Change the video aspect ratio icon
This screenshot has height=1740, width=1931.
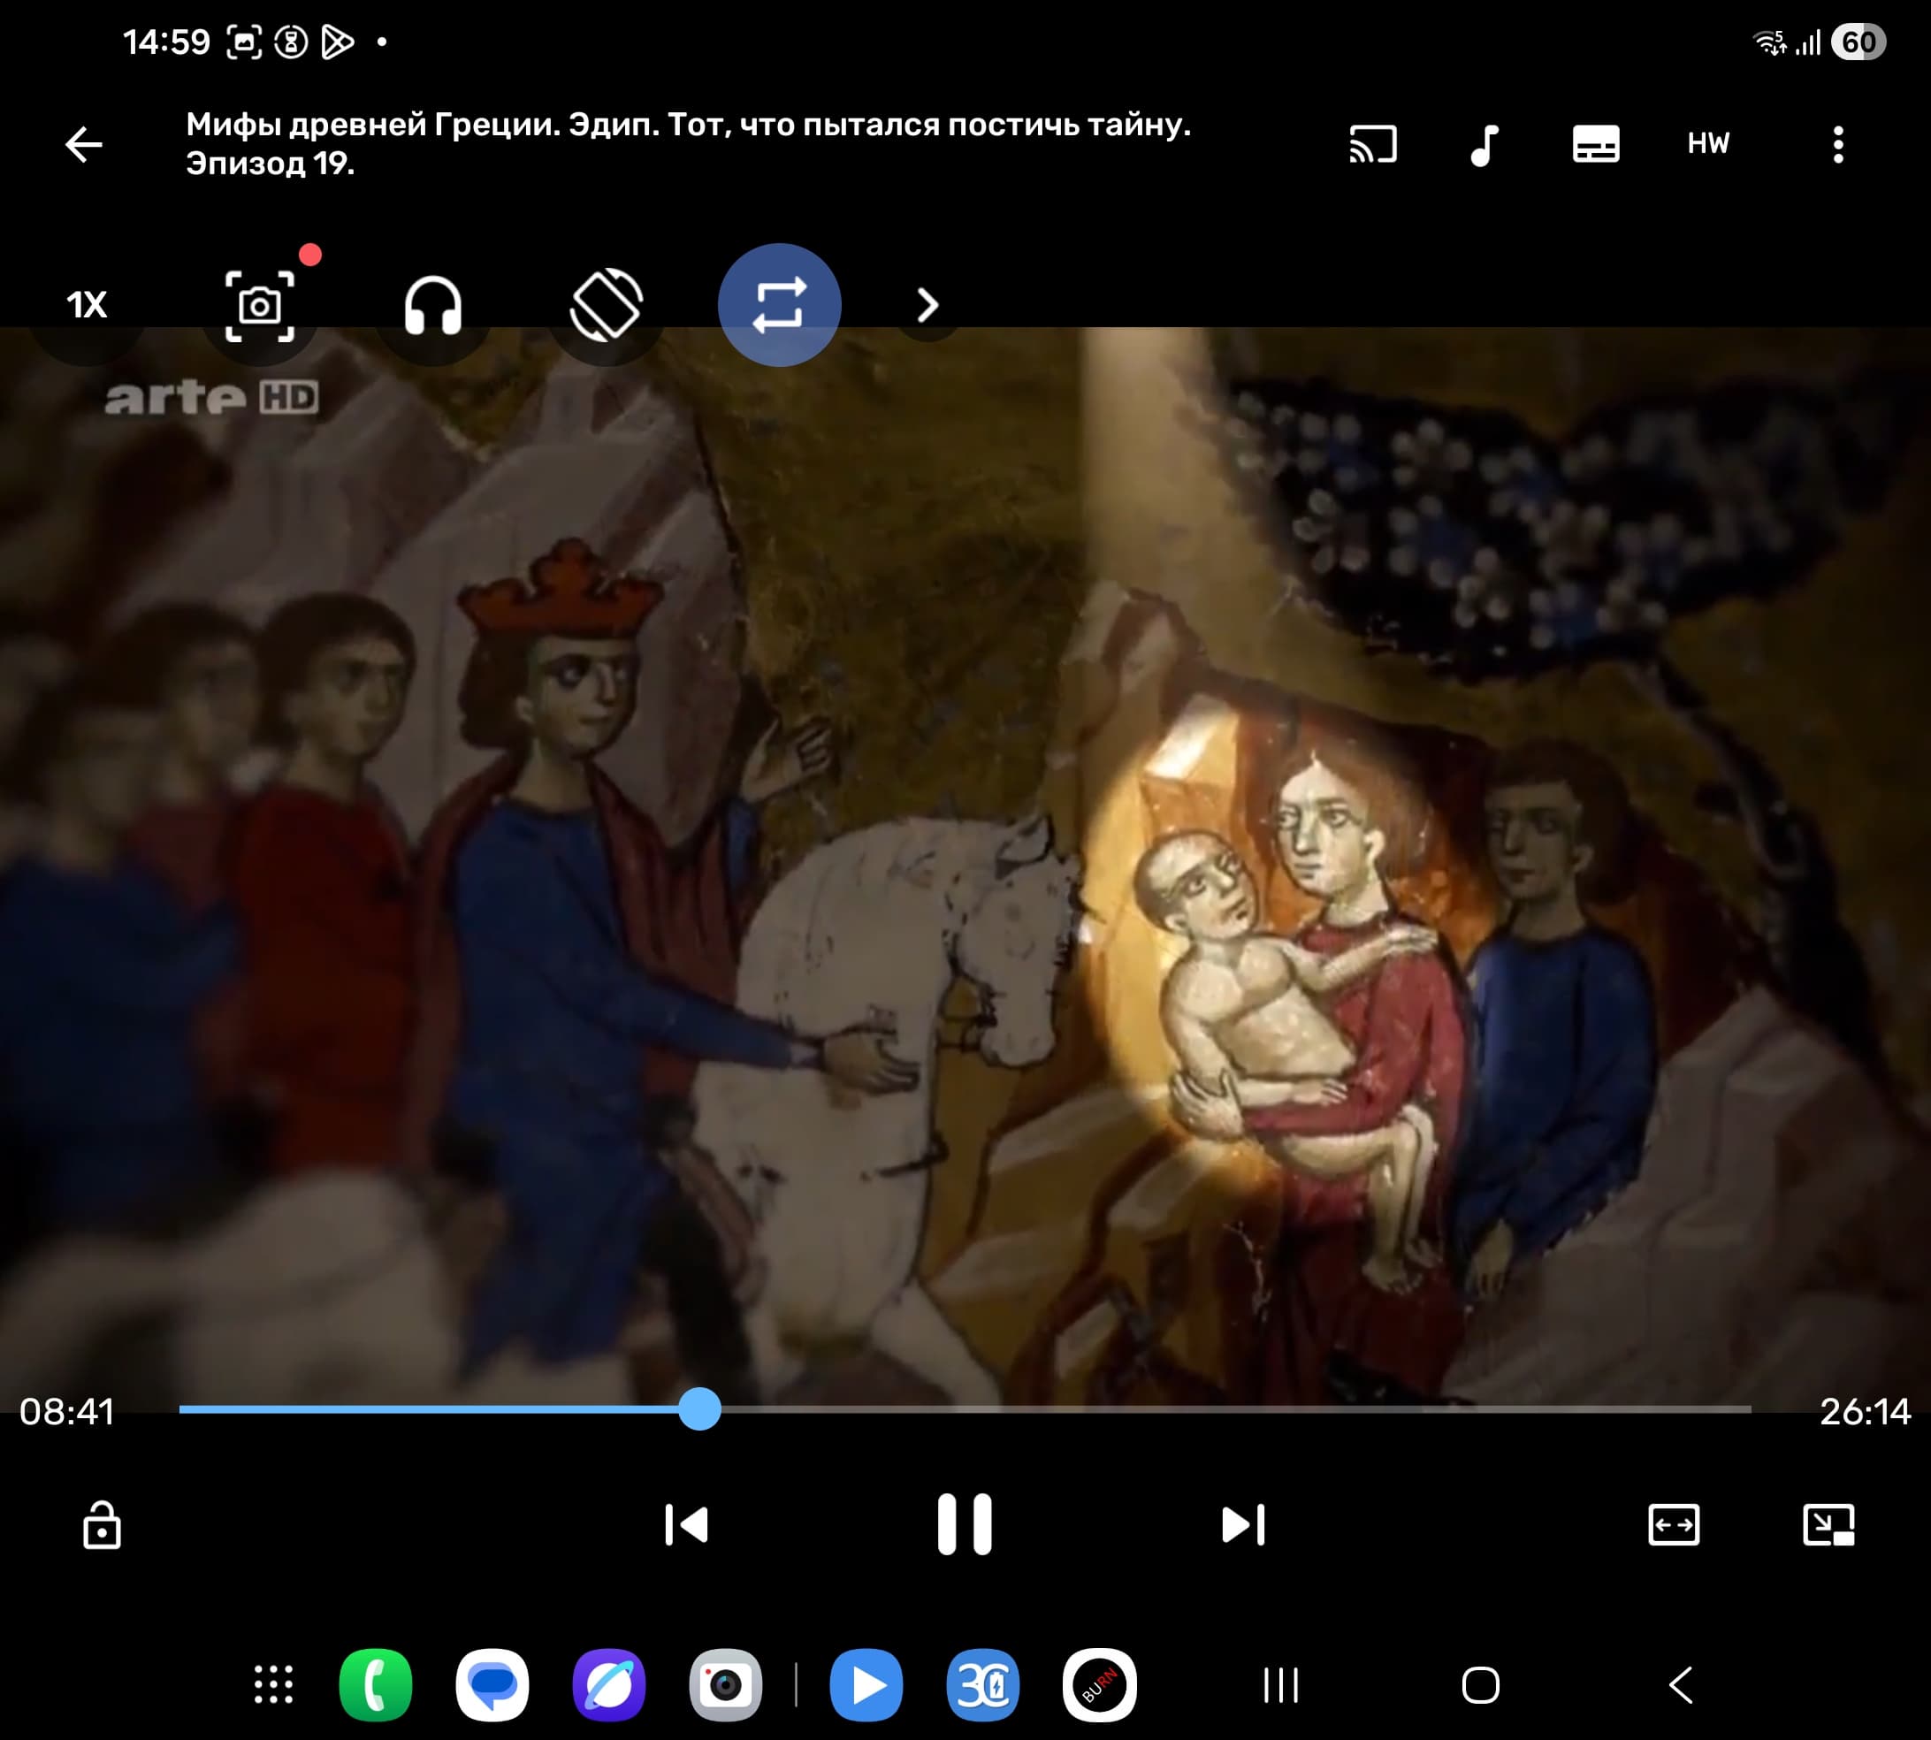coord(1673,1524)
